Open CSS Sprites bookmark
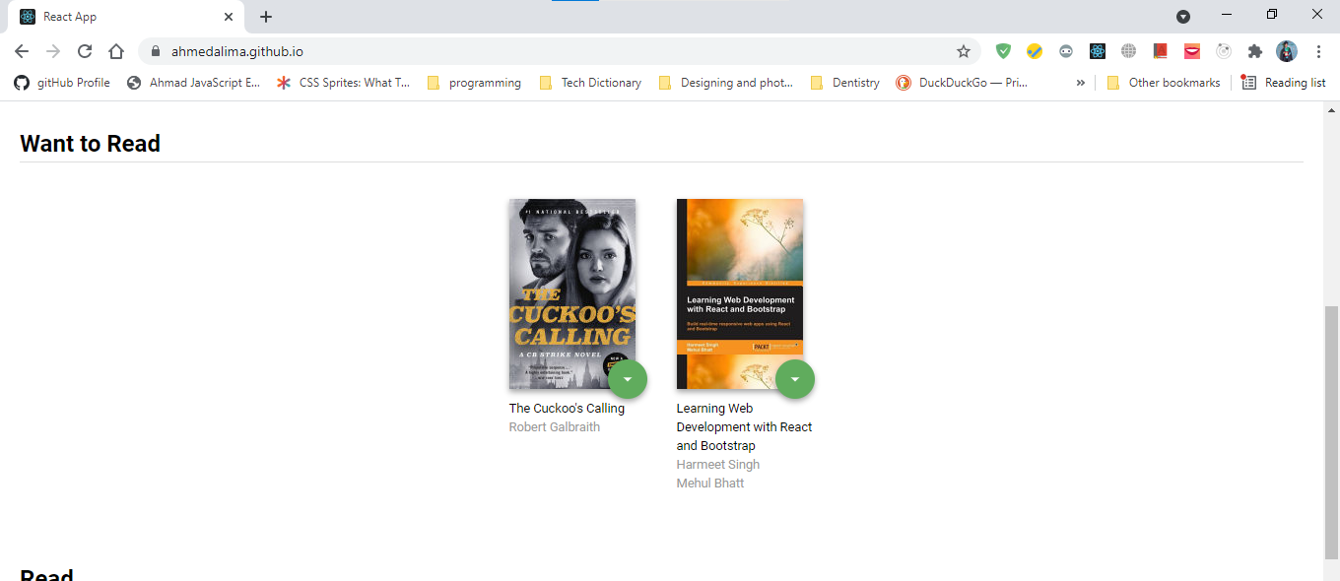The image size is (1340, 581). tap(343, 83)
